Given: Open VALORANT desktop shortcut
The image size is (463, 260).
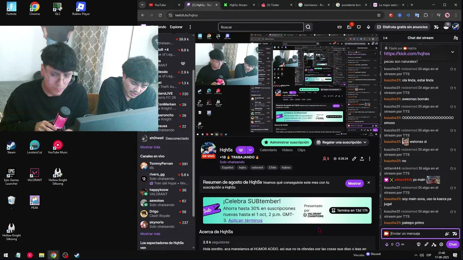Looking at the screenshot, I should [34, 175].
